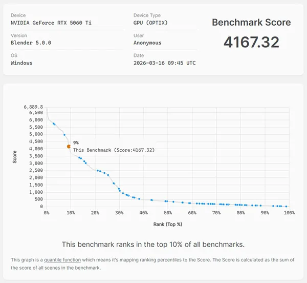Click the top 10% ranking summary sentence

coord(153,245)
